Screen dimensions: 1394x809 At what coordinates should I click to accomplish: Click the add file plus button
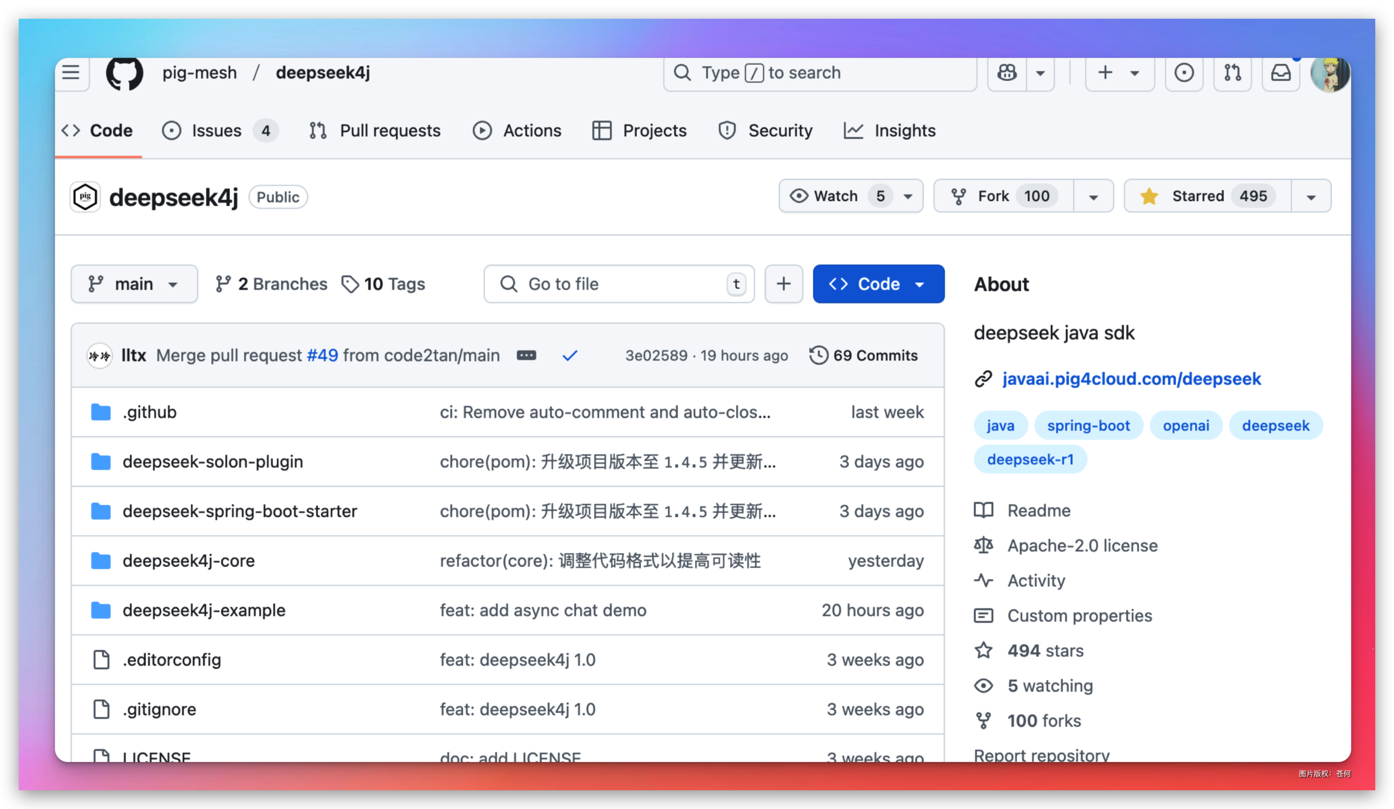pos(783,284)
